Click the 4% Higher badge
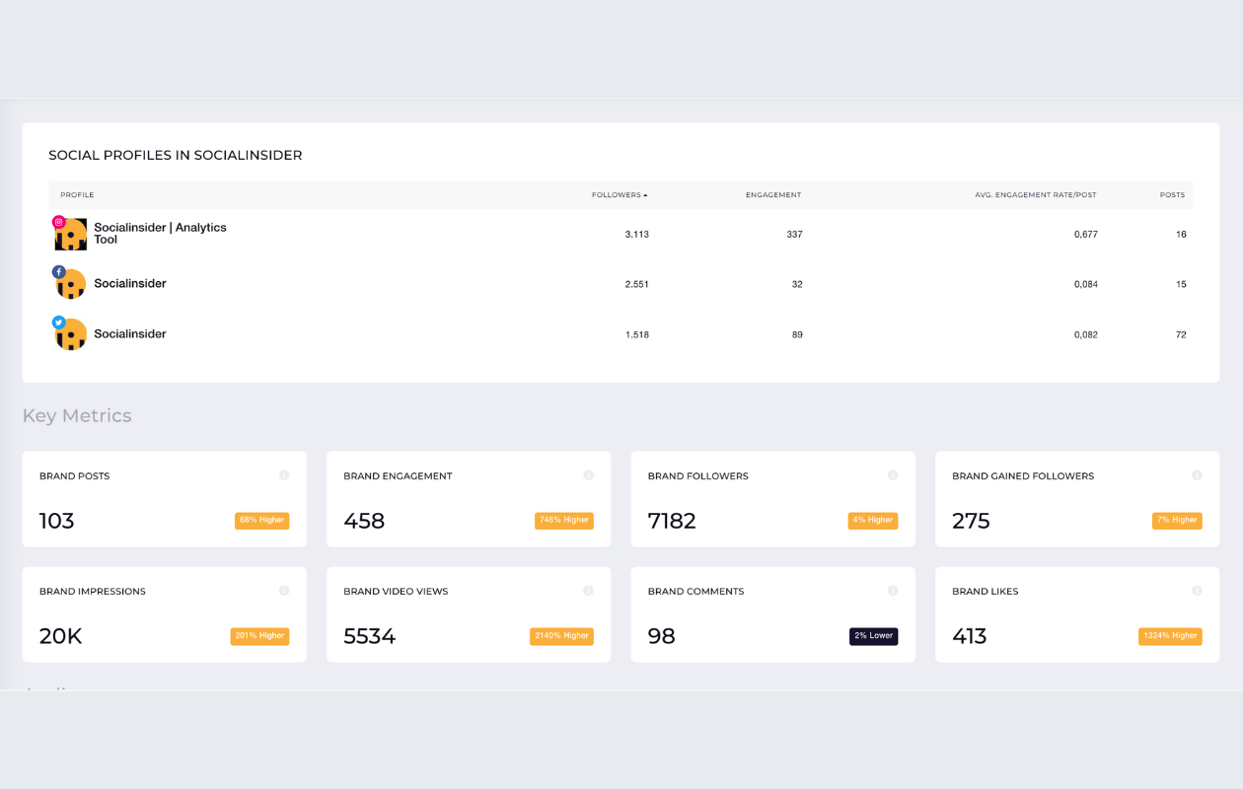Viewport: 1243px width, 789px height. 873,520
